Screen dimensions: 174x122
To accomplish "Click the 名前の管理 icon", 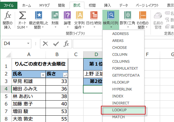I will (x=158, y=16).
